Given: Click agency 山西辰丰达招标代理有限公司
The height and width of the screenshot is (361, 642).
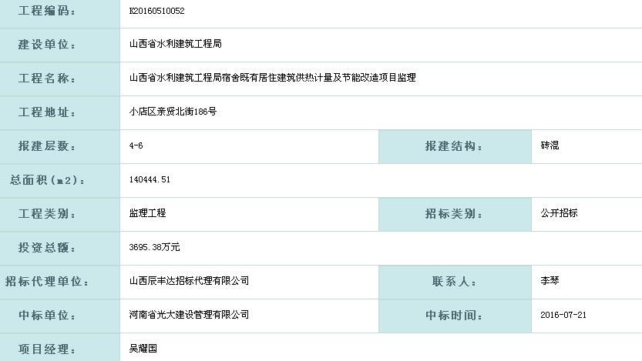Looking at the screenshot, I should 189,281.
